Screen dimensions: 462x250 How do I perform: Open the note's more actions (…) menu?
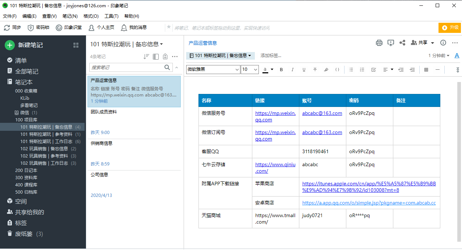[455, 43]
